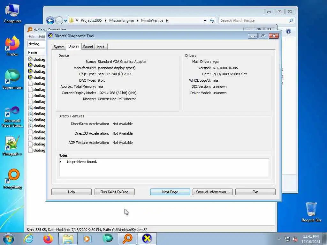
Task: Click the Back button in Explorer window
Action: (x=50, y=20)
